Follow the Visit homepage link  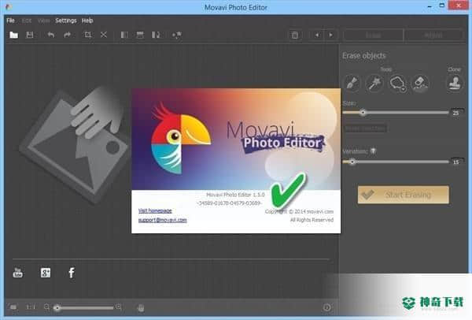[155, 210]
